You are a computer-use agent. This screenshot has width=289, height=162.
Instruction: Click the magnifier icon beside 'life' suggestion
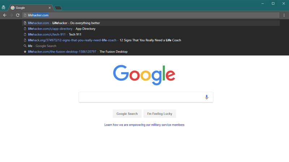pos(25,46)
